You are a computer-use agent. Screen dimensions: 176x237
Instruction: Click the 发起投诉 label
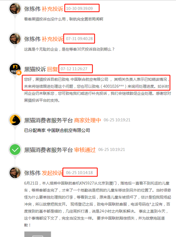coord(52,173)
